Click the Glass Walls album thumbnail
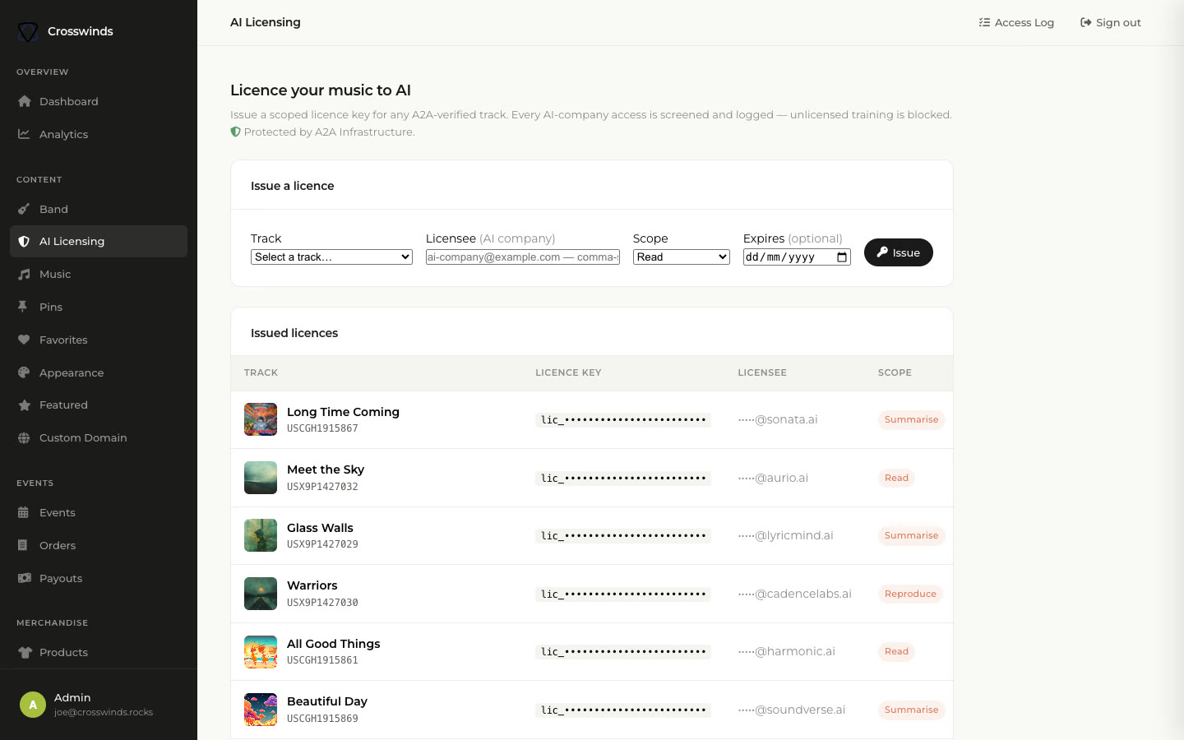The width and height of the screenshot is (1184, 740). click(261, 535)
